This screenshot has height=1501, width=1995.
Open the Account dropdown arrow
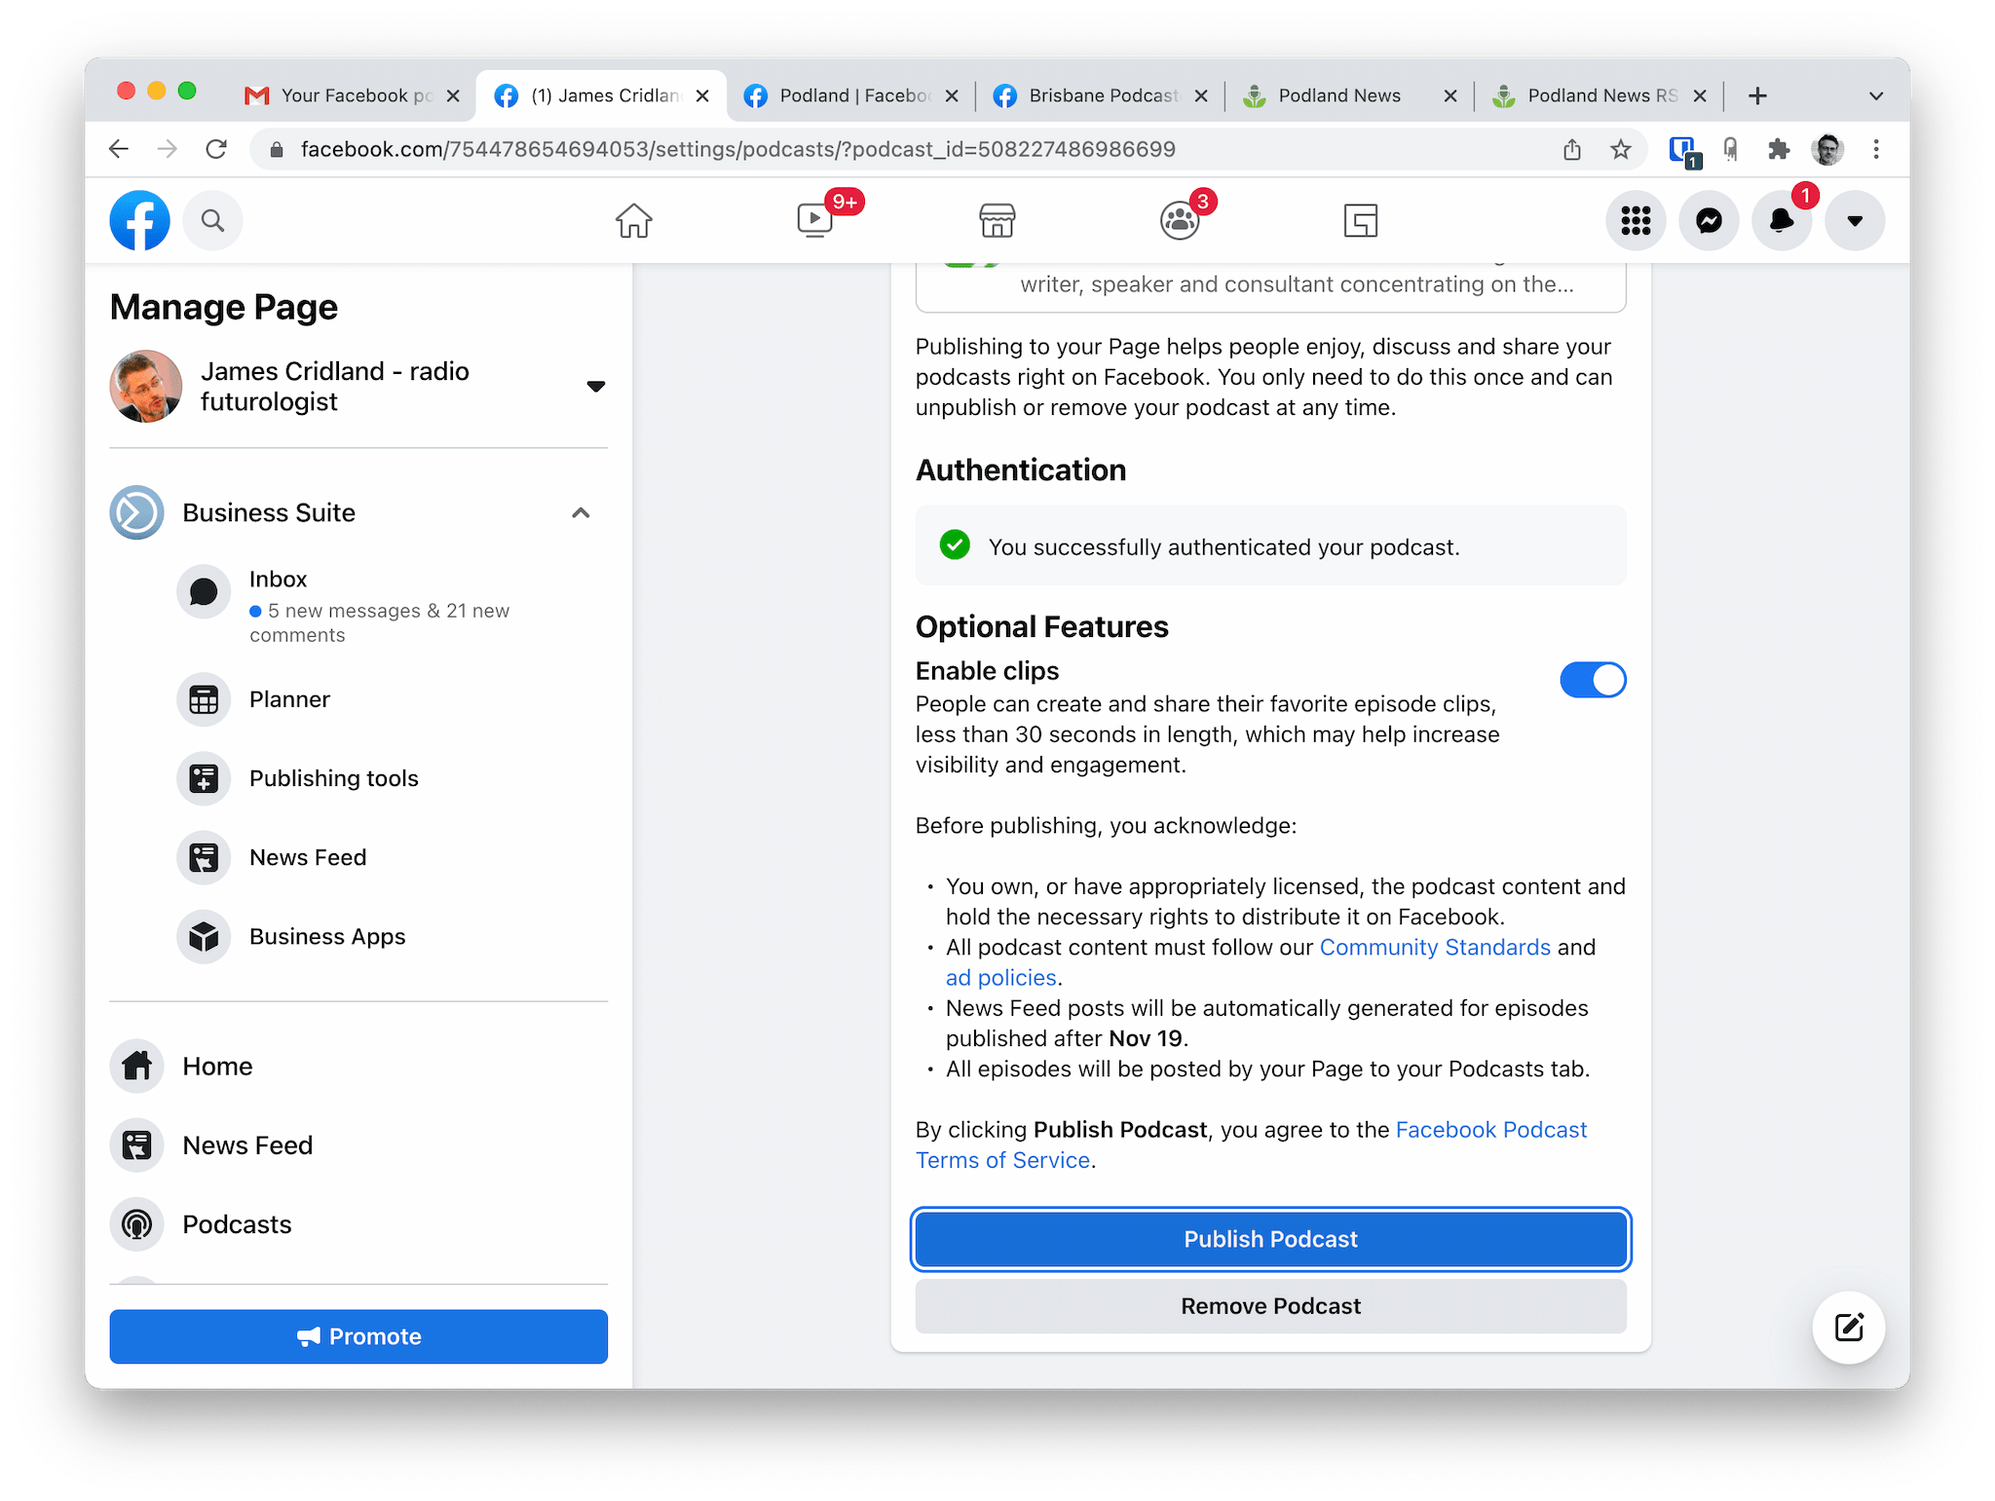(x=1855, y=220)
